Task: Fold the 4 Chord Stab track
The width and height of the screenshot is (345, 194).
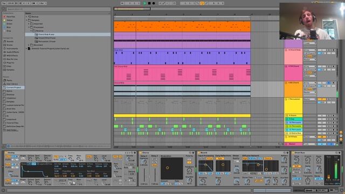Action: pos(286,50)
